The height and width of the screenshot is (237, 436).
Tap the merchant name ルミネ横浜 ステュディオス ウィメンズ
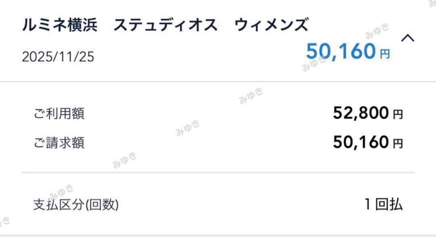[x=165, y=25]
